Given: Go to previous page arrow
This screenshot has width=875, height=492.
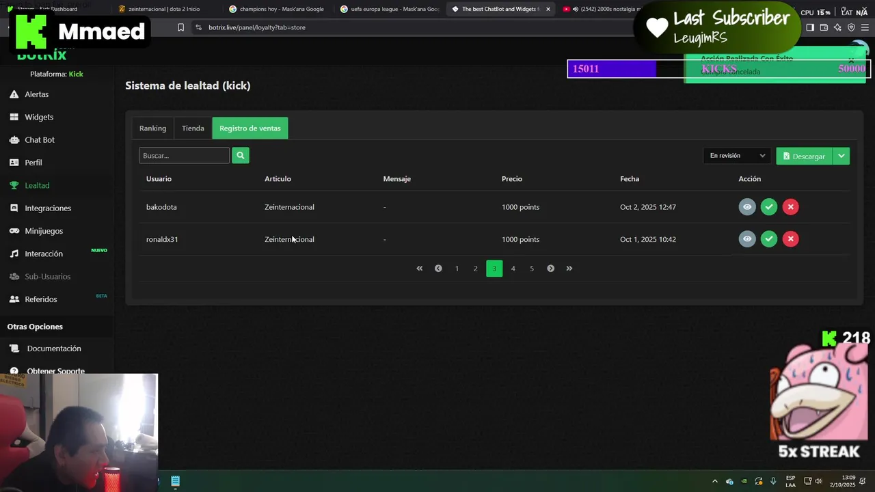Looking at the screenshot, I should (x=438, y=269).
